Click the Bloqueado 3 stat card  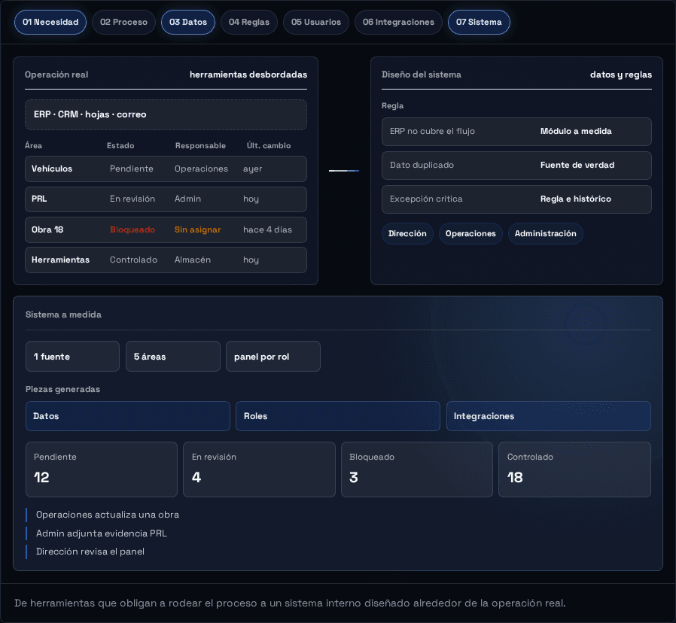tap(417, 470)
